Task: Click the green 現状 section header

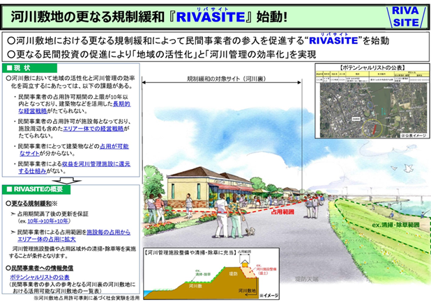Action: coord(30,68)
